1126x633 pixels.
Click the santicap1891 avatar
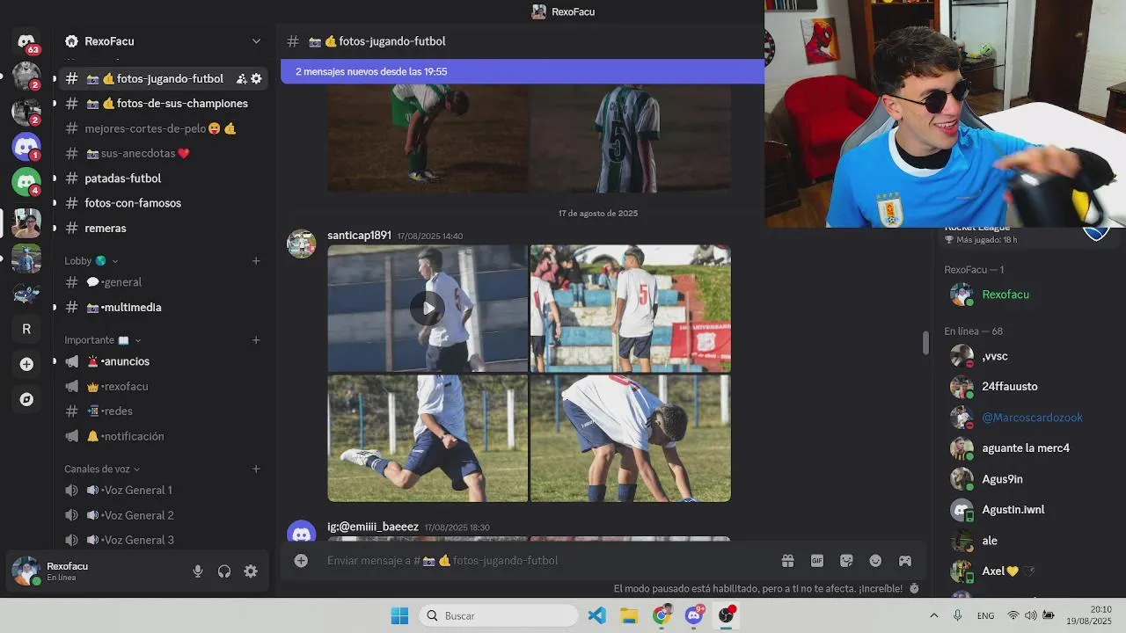pos(301,244)
